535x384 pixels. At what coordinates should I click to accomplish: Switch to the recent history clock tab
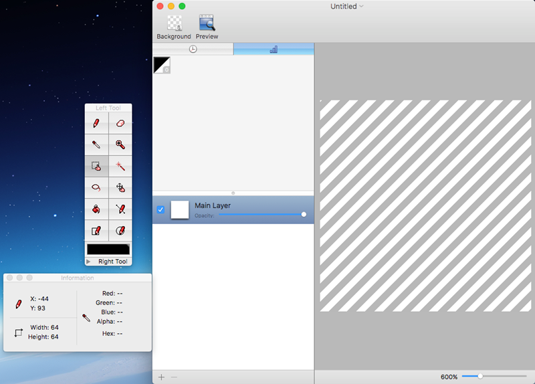point(193,50)
